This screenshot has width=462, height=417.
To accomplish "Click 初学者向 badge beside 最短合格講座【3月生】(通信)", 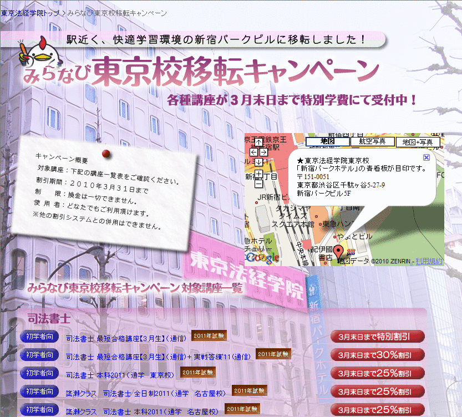I will pyautogui.click(x=39, y=337).
